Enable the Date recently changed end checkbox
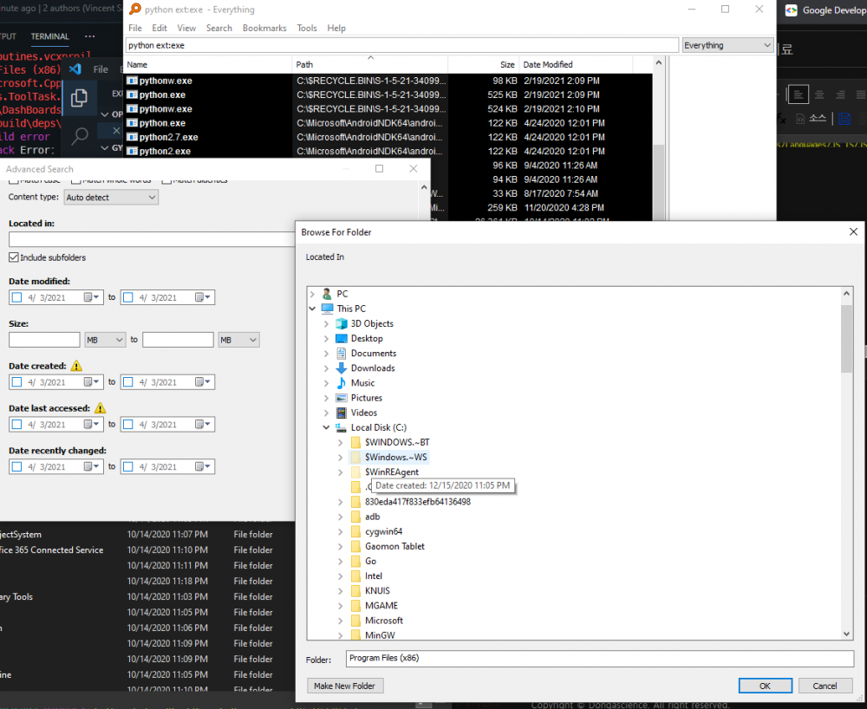Image resolution: width=867 pixels, height=709 pixels. [x=128, y=467]
